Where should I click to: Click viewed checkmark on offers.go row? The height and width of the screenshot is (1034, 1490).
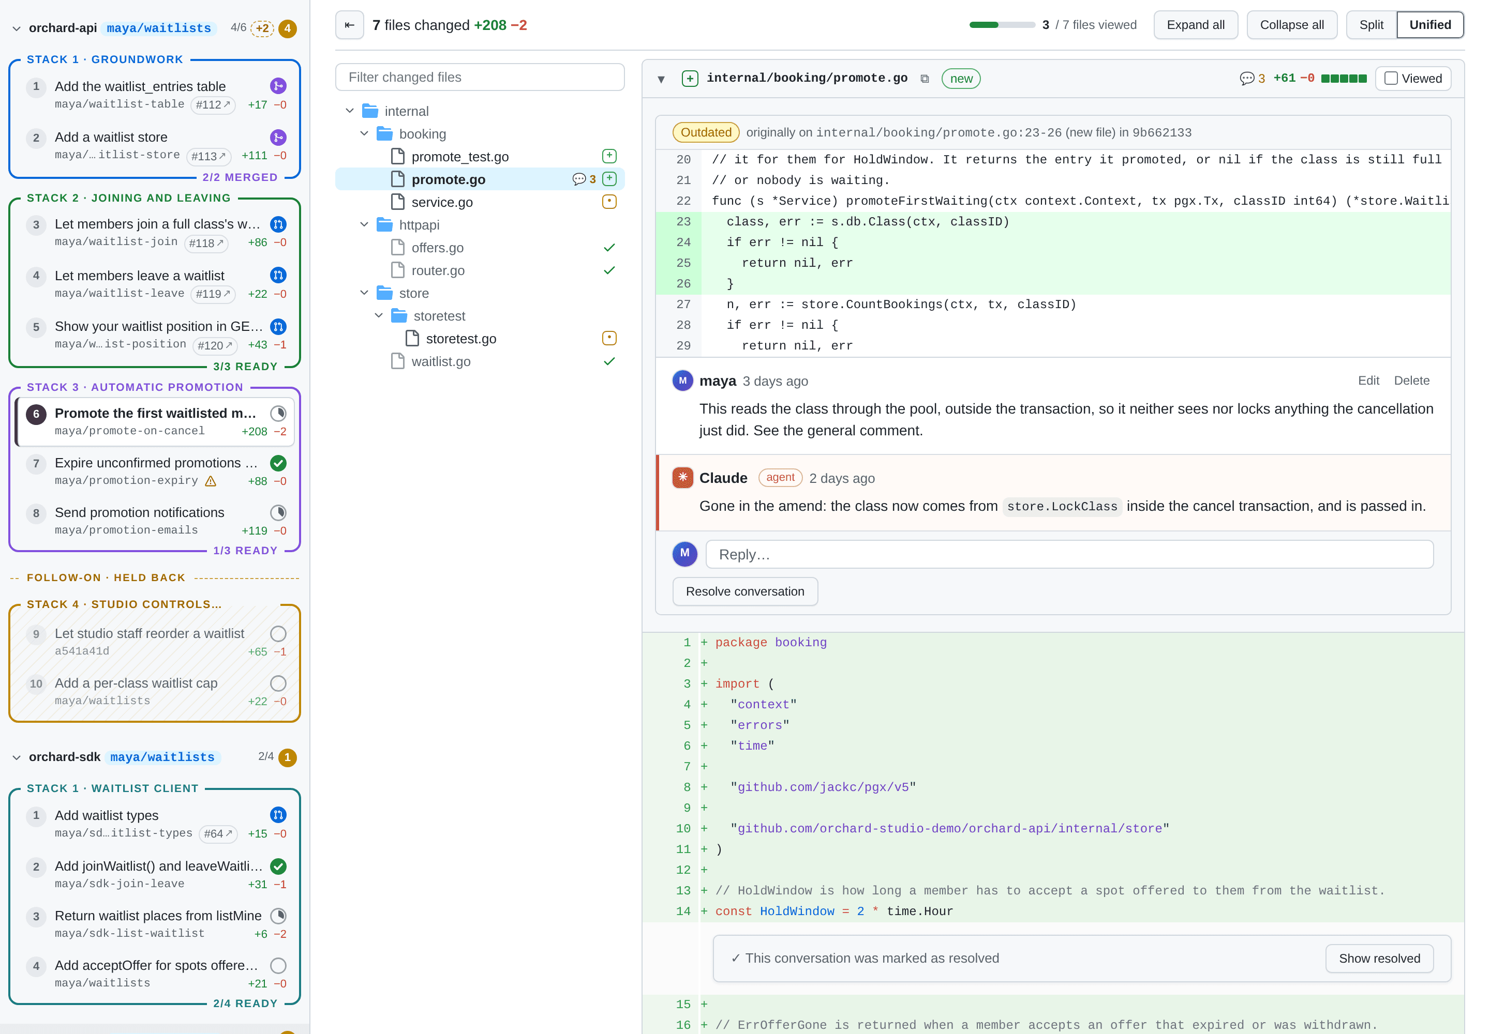(609, 248)
